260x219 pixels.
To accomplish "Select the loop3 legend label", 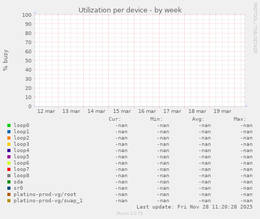I will (21, 144).
